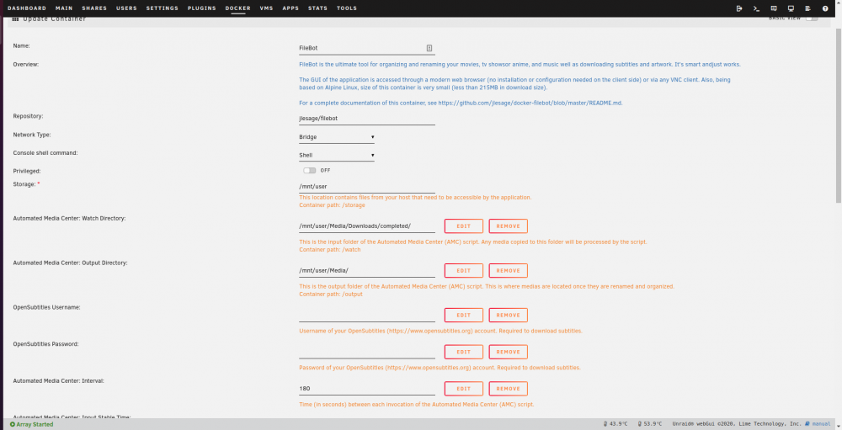Open the Tools tab

tap(347, 8)
